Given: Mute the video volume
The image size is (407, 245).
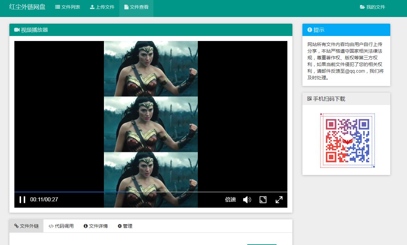Looking at the screenshot, I should (x=247, y=200).
